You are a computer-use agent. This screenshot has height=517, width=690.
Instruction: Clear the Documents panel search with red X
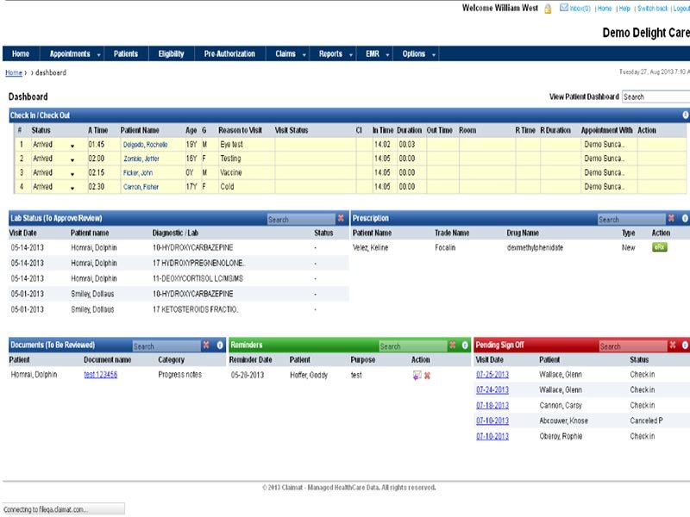(x=206, y=346)
